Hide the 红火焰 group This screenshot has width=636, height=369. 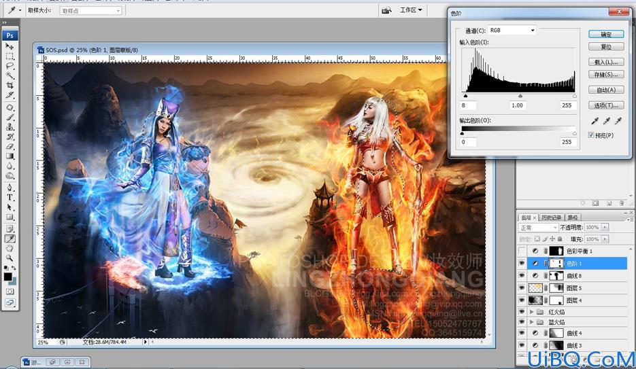click(522, 312)
